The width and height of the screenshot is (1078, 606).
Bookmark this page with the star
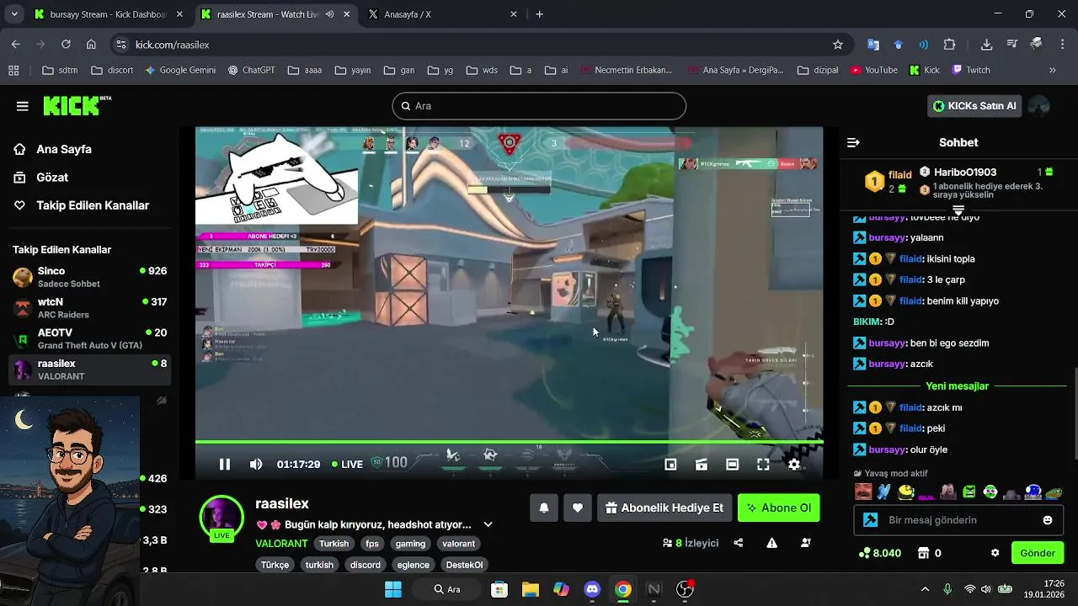pos(837,45)
